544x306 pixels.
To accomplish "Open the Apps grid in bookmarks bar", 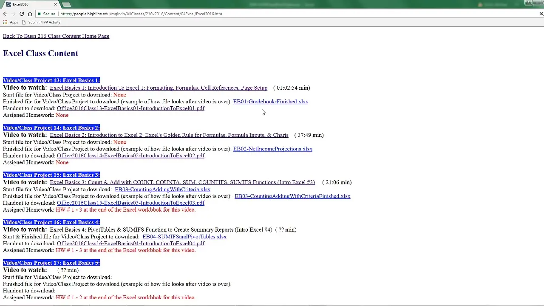I will [5, 22].
